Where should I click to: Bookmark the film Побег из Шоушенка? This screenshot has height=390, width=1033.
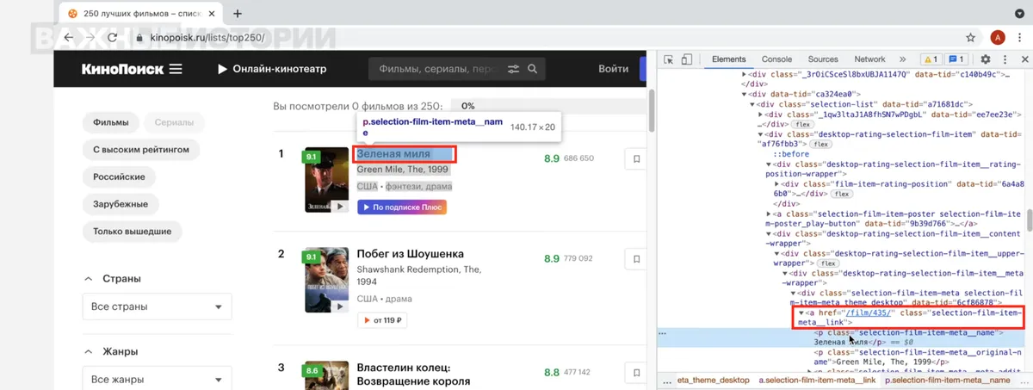pos(636,258)
